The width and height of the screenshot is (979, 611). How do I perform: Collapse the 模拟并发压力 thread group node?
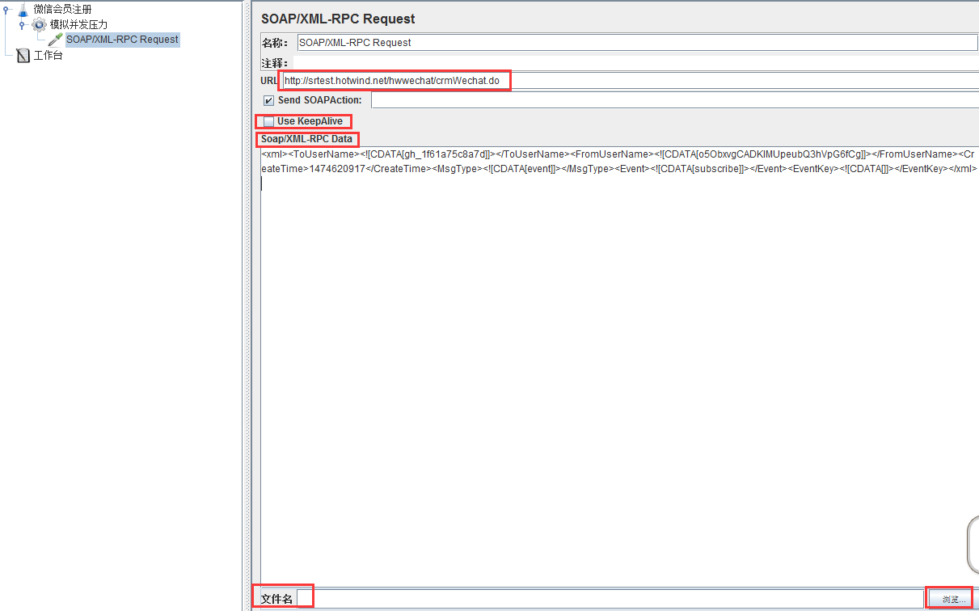tap(23, 24)
